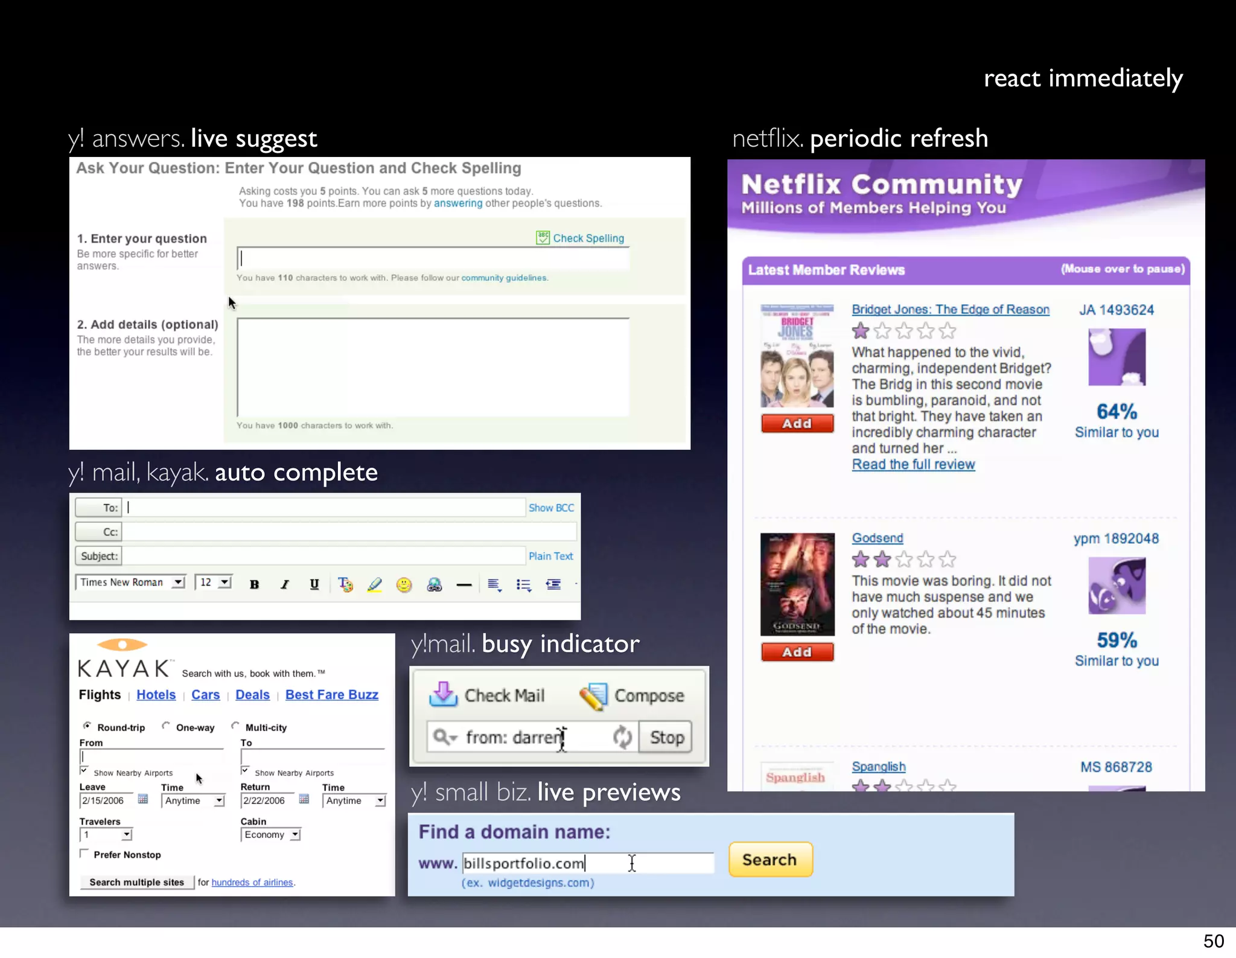Screen dimensions: 1236x958
Task: Open the Best Fare Buzz tab
Action: tap(332, 695)
